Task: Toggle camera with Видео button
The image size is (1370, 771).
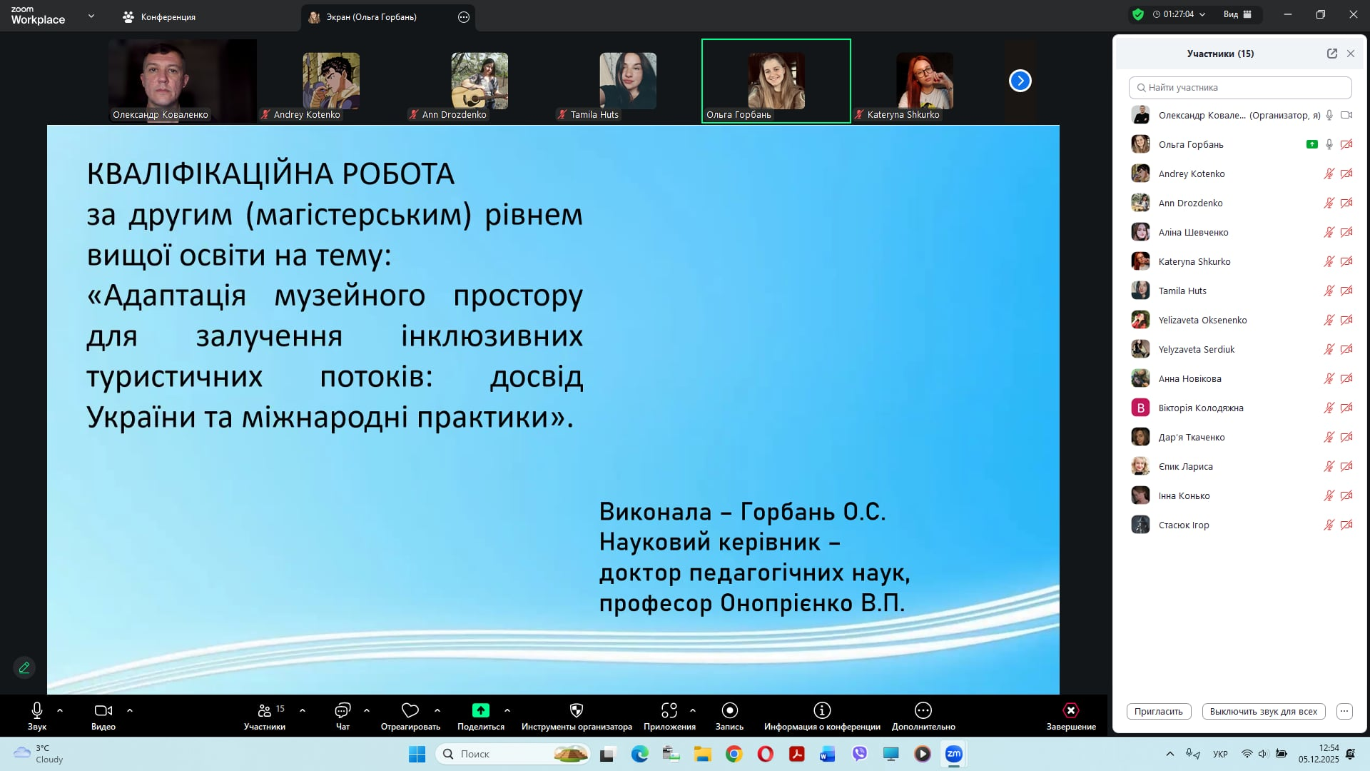Action: [103, 710]
